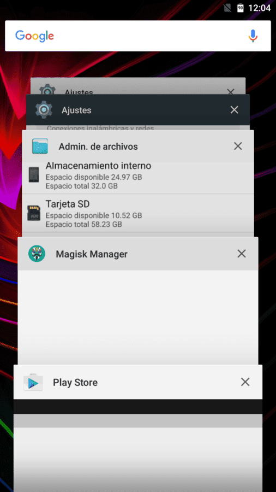Tap "Espacio disponible 10.52 GB" text
Viewport: 276px width, 492px height.
point(94,215)
